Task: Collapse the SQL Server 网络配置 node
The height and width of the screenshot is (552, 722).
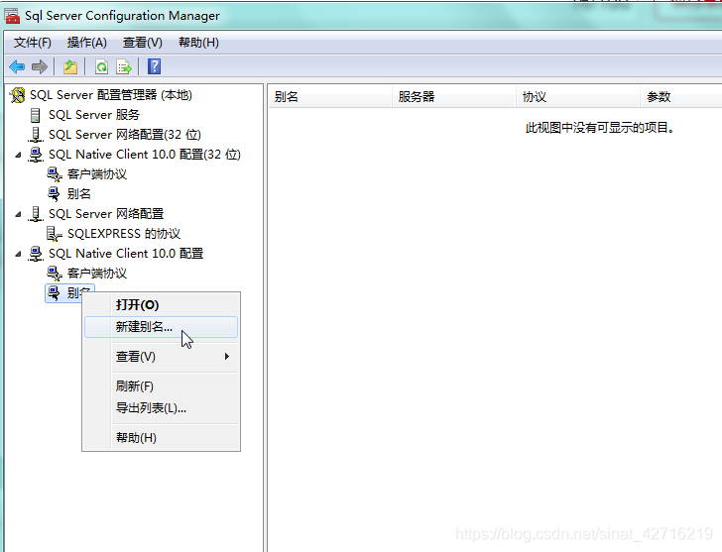Action: pos(18,214)
